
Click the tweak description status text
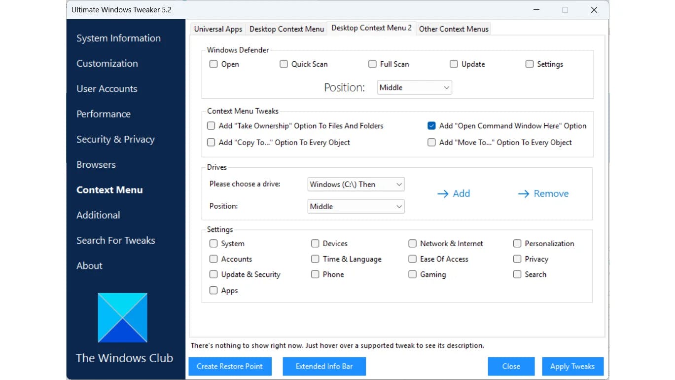coord(337,346)
